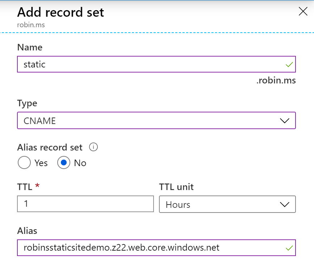314x272 pixels.
Task: Select Yes for Alias record set
Action: [x=24, y=163]
